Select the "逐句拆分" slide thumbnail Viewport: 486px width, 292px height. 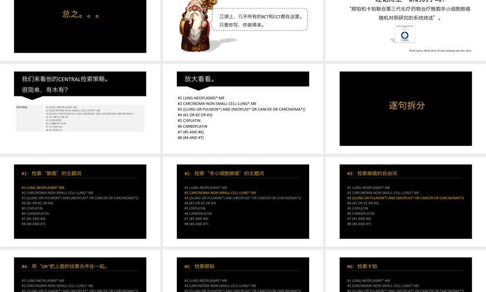405,108
